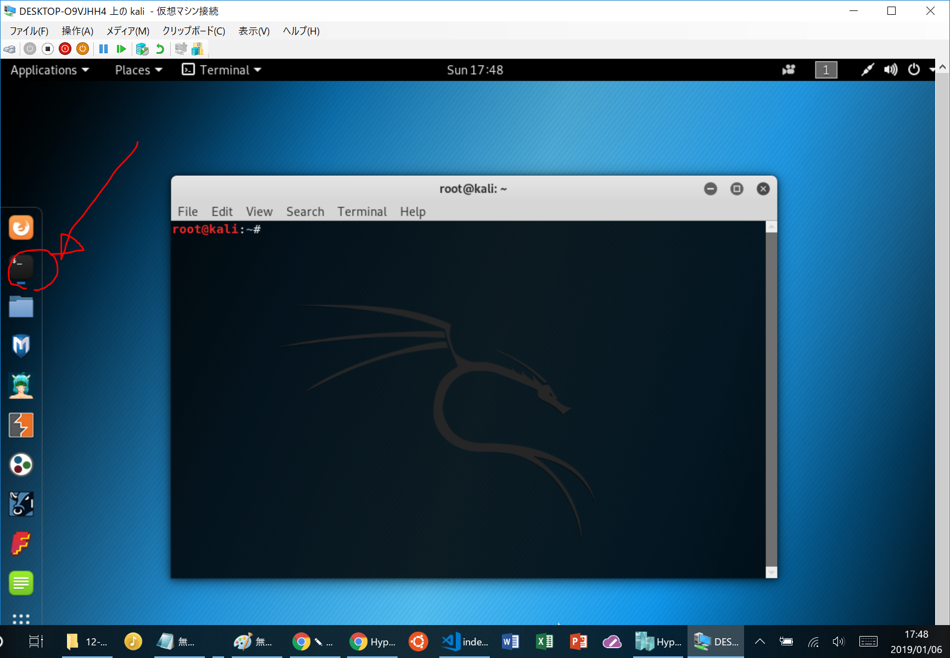Viewport: 950px width, 658px height.
Task: Click the red shut down VM button
Action: tap(65, 49)
